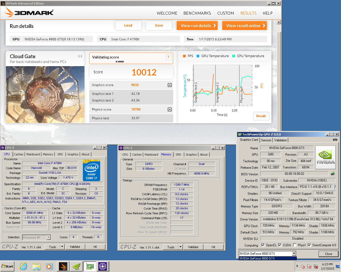Click View result online button

pos(244,25)
